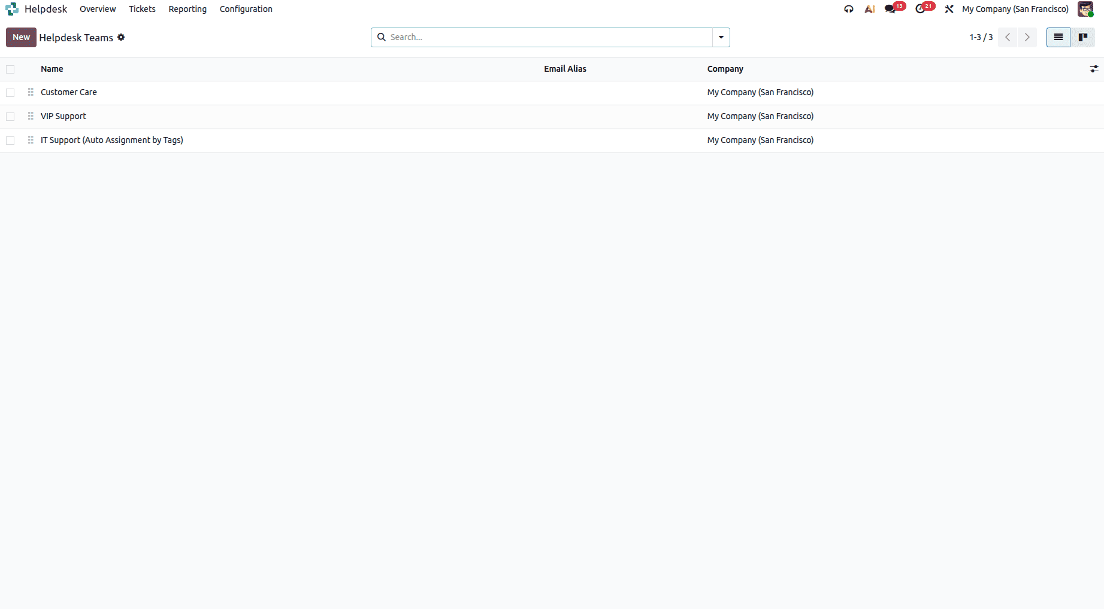Viewport: 1104px width, 609px height.
Task: Open the Helpdesk app home icon
Action: [x=12, y=9]
